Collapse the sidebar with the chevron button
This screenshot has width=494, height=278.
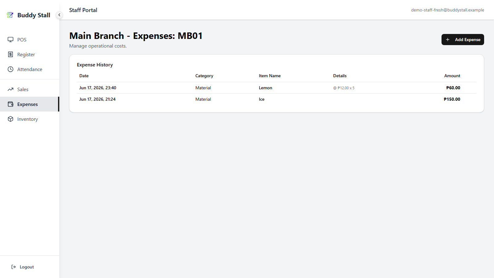[59, 15]
